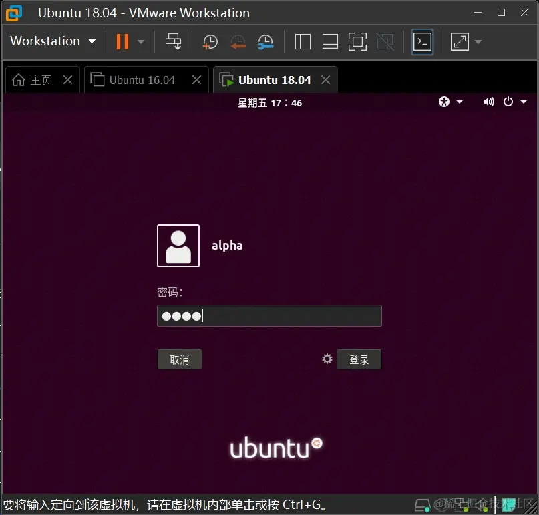The height and width of the screenshot is (515, 539).
Task: Click the hard disk status icon
Action: point(422,505)
